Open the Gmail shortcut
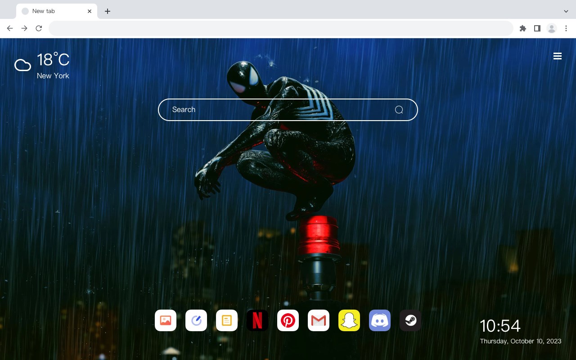This screenshot has width=576, height=360. click(x=319, y=320)
